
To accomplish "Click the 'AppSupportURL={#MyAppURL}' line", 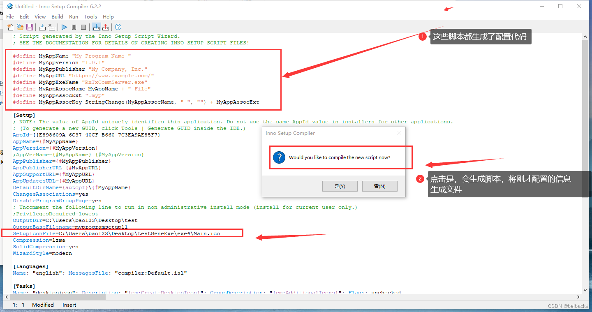I will [54, 174].
